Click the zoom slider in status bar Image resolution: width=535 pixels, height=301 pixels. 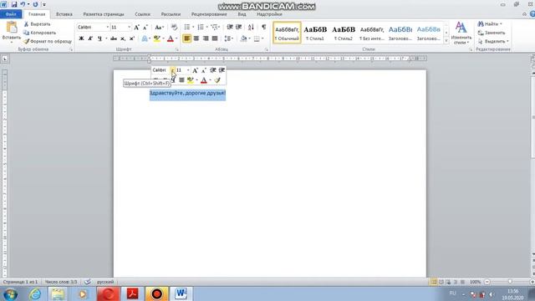coord(510,282)
